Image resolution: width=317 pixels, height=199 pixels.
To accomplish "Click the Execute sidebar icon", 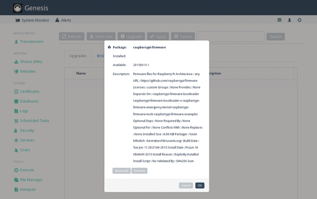I will coord(16,170).
